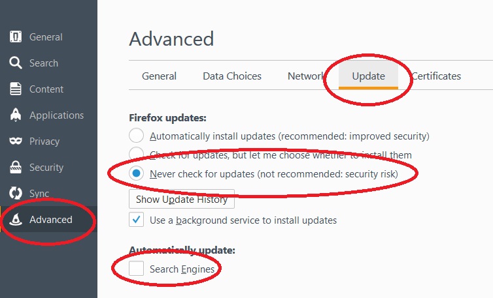The width and height of the screenshot is (493, 298).
Task: Open the Update tab
Action: 368,76
